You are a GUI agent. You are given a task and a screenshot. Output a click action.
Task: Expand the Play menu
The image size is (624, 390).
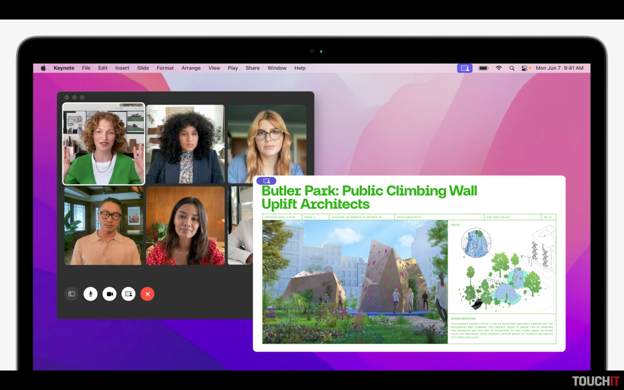(x=233, y=68)
